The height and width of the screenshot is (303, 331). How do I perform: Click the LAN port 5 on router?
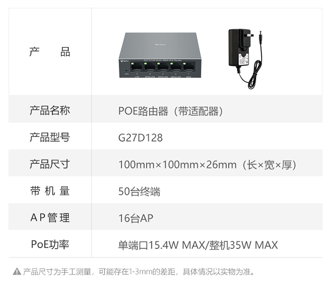click(137, 67)
